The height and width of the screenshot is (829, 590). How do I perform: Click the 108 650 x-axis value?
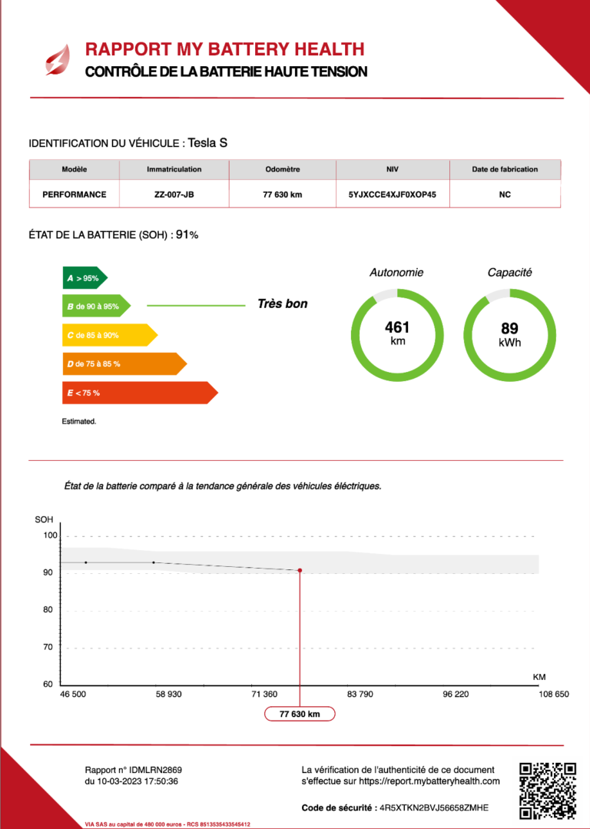point(554,694)
